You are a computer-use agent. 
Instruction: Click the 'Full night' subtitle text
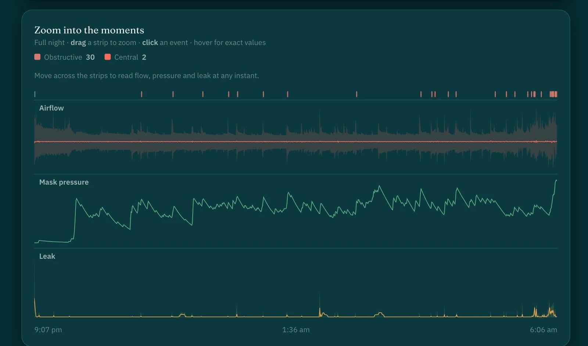pos(50,43)
